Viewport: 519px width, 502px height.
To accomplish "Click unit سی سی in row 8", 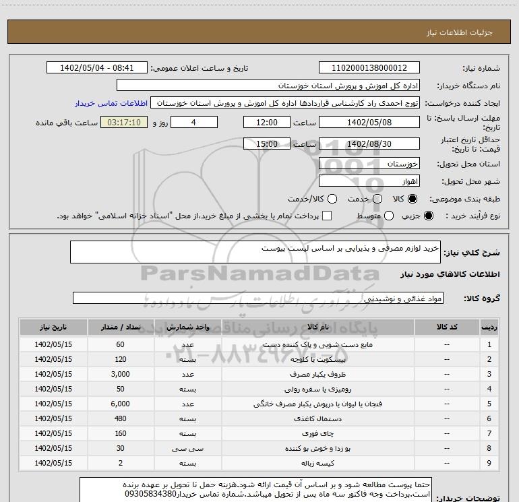I will (187, 449).
